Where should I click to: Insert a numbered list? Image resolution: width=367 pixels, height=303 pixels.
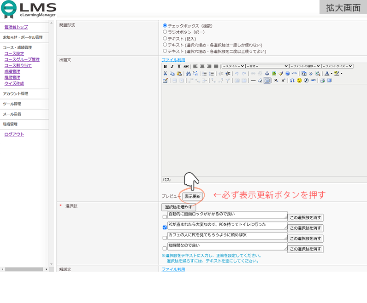click(212, 73)
